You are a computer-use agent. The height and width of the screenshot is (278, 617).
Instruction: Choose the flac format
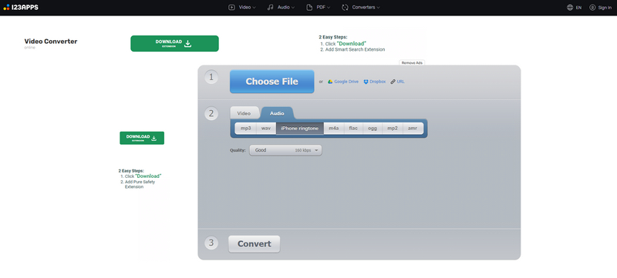tap(353, 129)
